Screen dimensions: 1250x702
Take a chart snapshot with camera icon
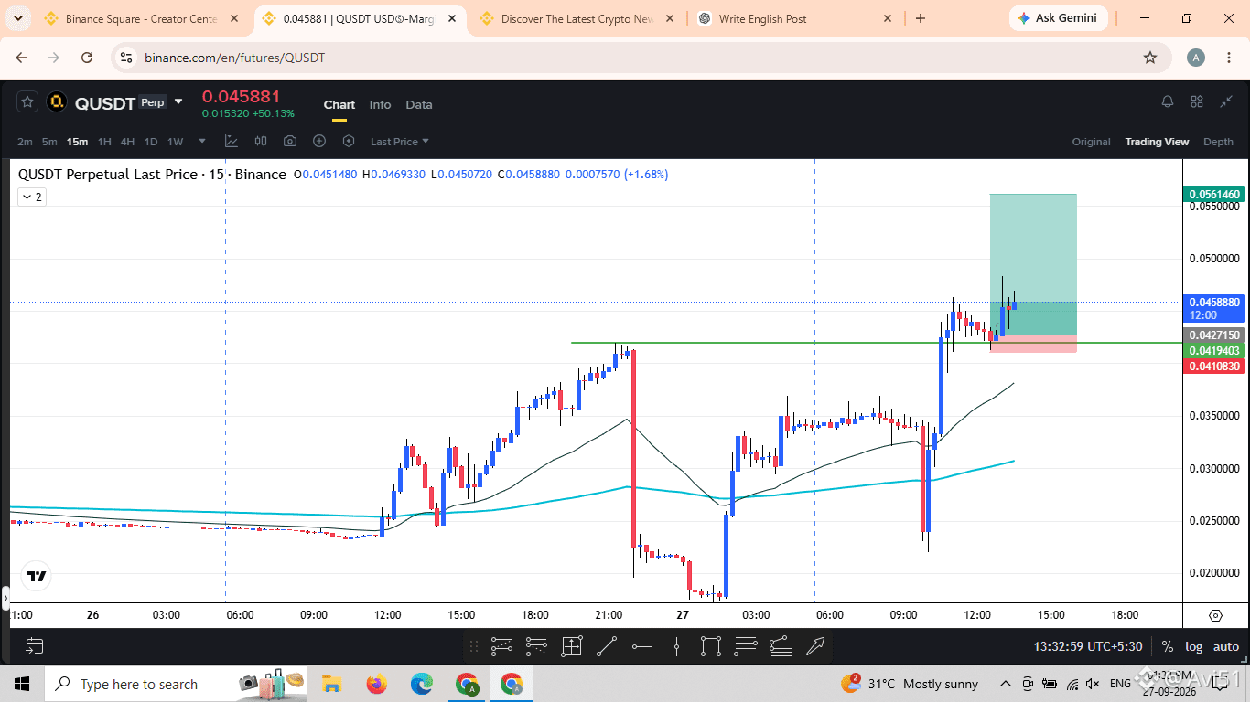(x=290, y=141)
